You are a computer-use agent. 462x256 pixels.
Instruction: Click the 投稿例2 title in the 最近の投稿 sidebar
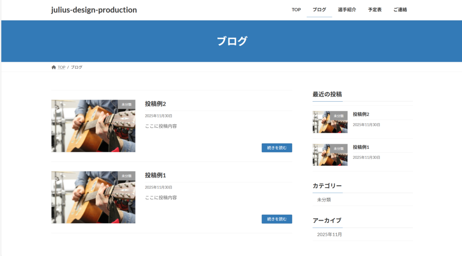361,114
